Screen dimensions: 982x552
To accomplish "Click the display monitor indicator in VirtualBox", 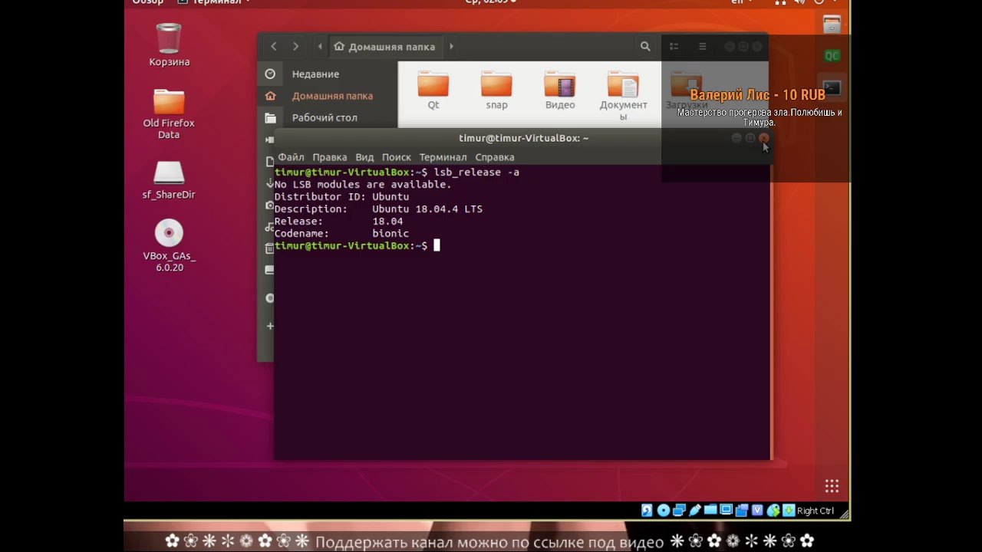I will tap(726, 510).
